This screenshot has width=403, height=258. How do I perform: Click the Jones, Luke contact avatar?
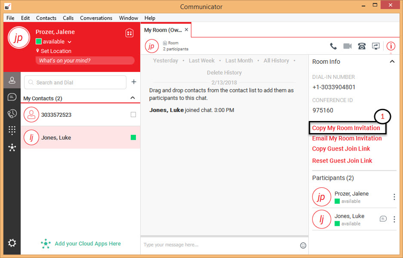pos(31,137)
